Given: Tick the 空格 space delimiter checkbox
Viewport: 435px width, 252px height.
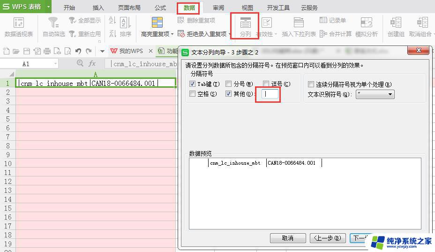Looking at the screenshot, I should click(x=193, y=94).
